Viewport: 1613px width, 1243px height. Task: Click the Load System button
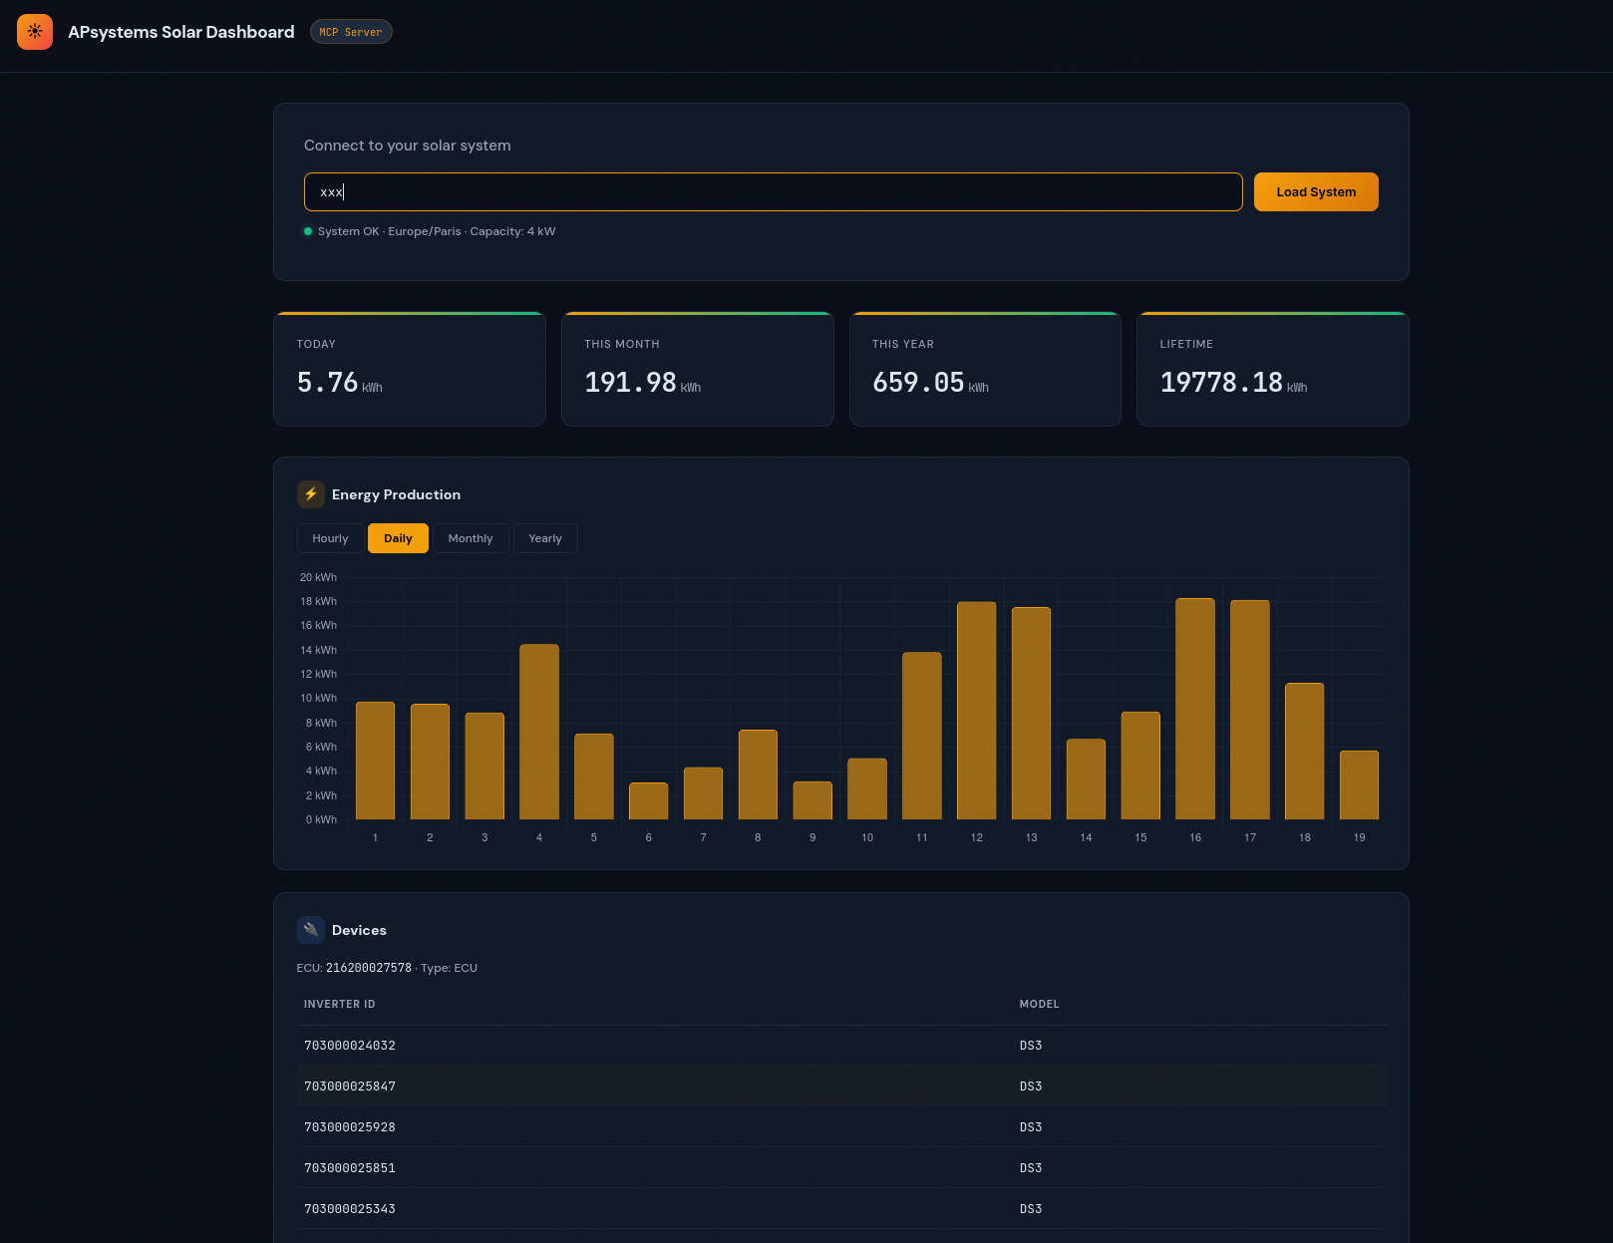[x=1316, y=192]
